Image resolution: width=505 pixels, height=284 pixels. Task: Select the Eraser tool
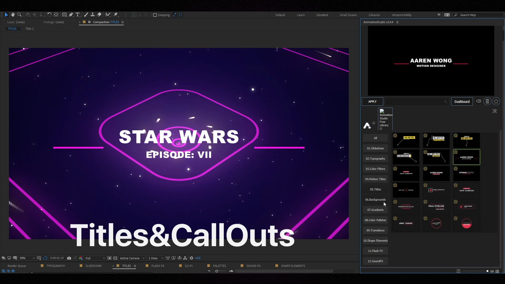[x=99, y=15]
